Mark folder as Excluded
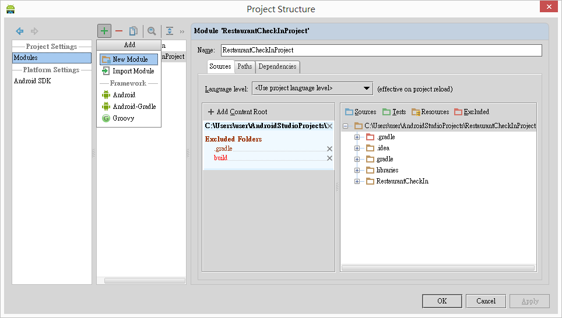Viewport: 562px width, 318px height. click(471, 112)
